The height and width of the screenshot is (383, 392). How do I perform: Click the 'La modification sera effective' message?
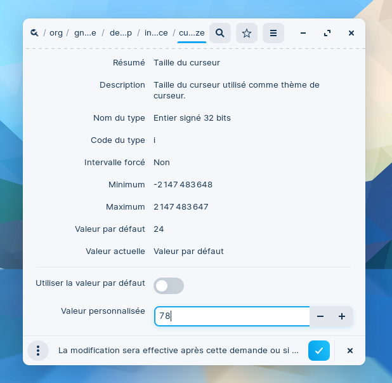(x=178, y=350)
